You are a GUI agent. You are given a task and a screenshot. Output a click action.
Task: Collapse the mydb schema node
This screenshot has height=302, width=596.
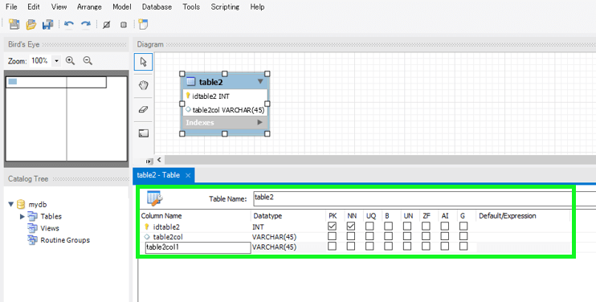pos(11,204)
